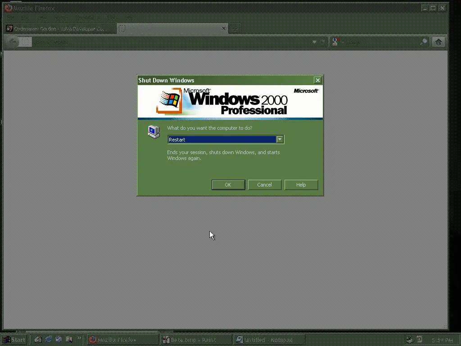
Task: Go back with the Firefox back arrow
Action: 12,42
